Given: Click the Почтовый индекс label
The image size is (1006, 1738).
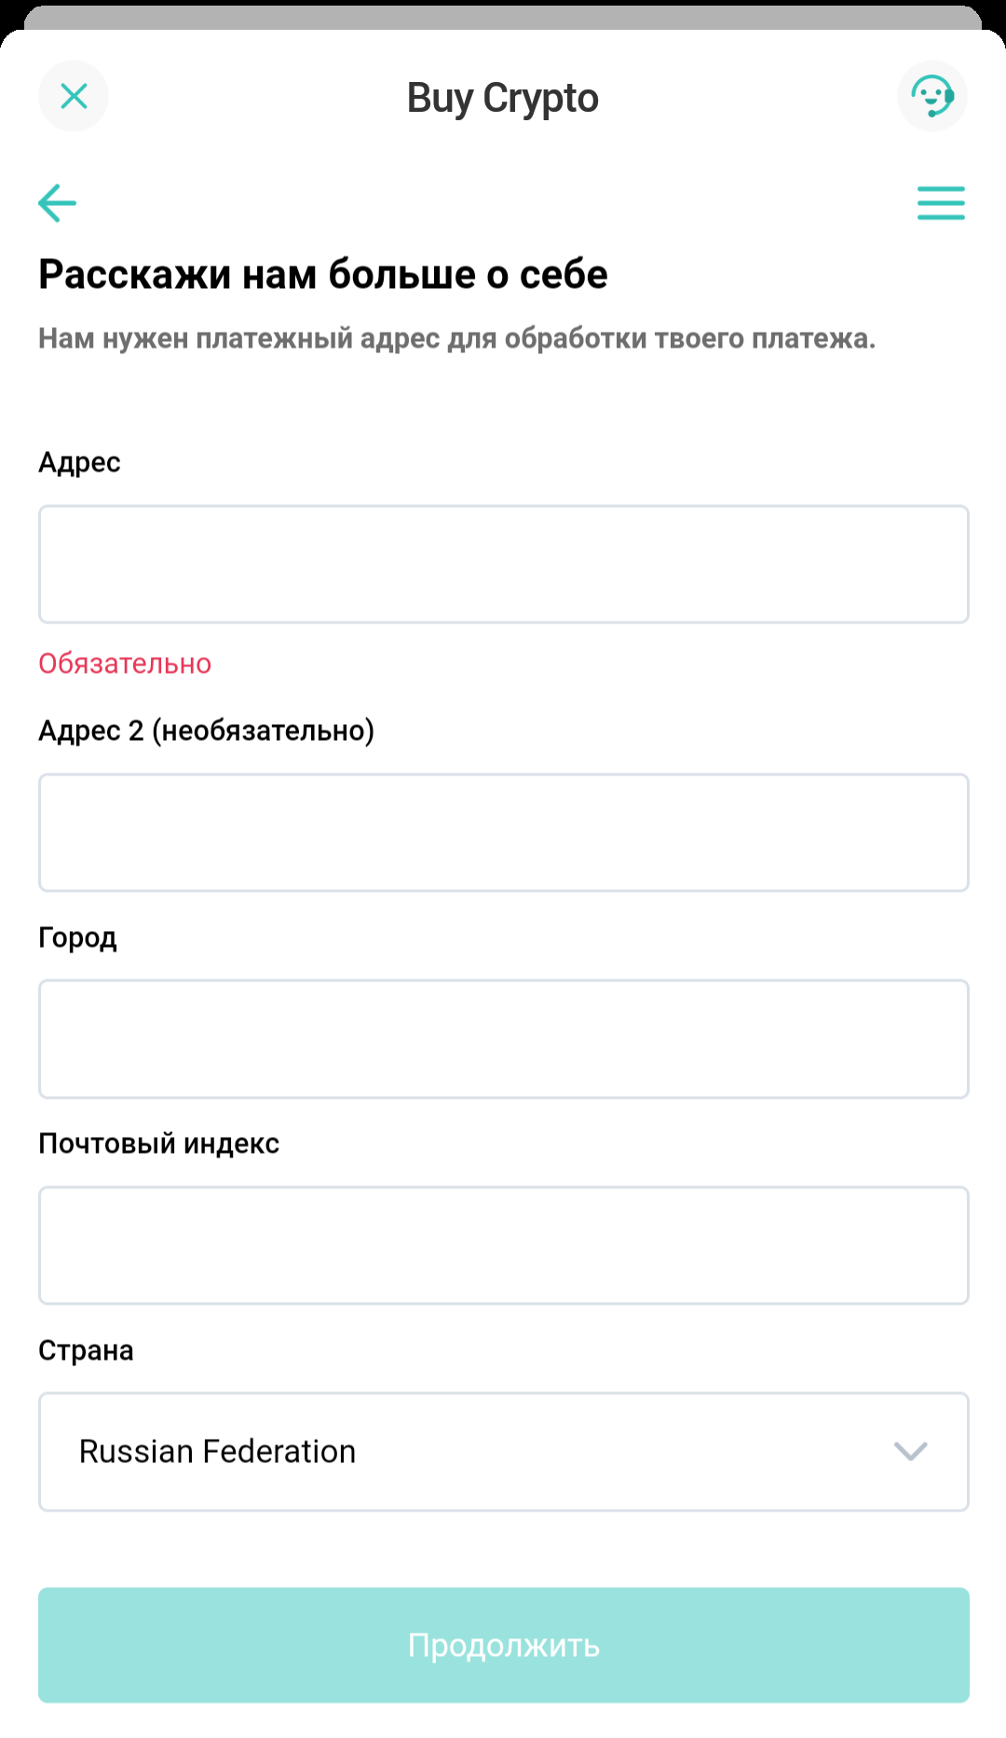Looking at the screenshot, I should point(159,1143).
